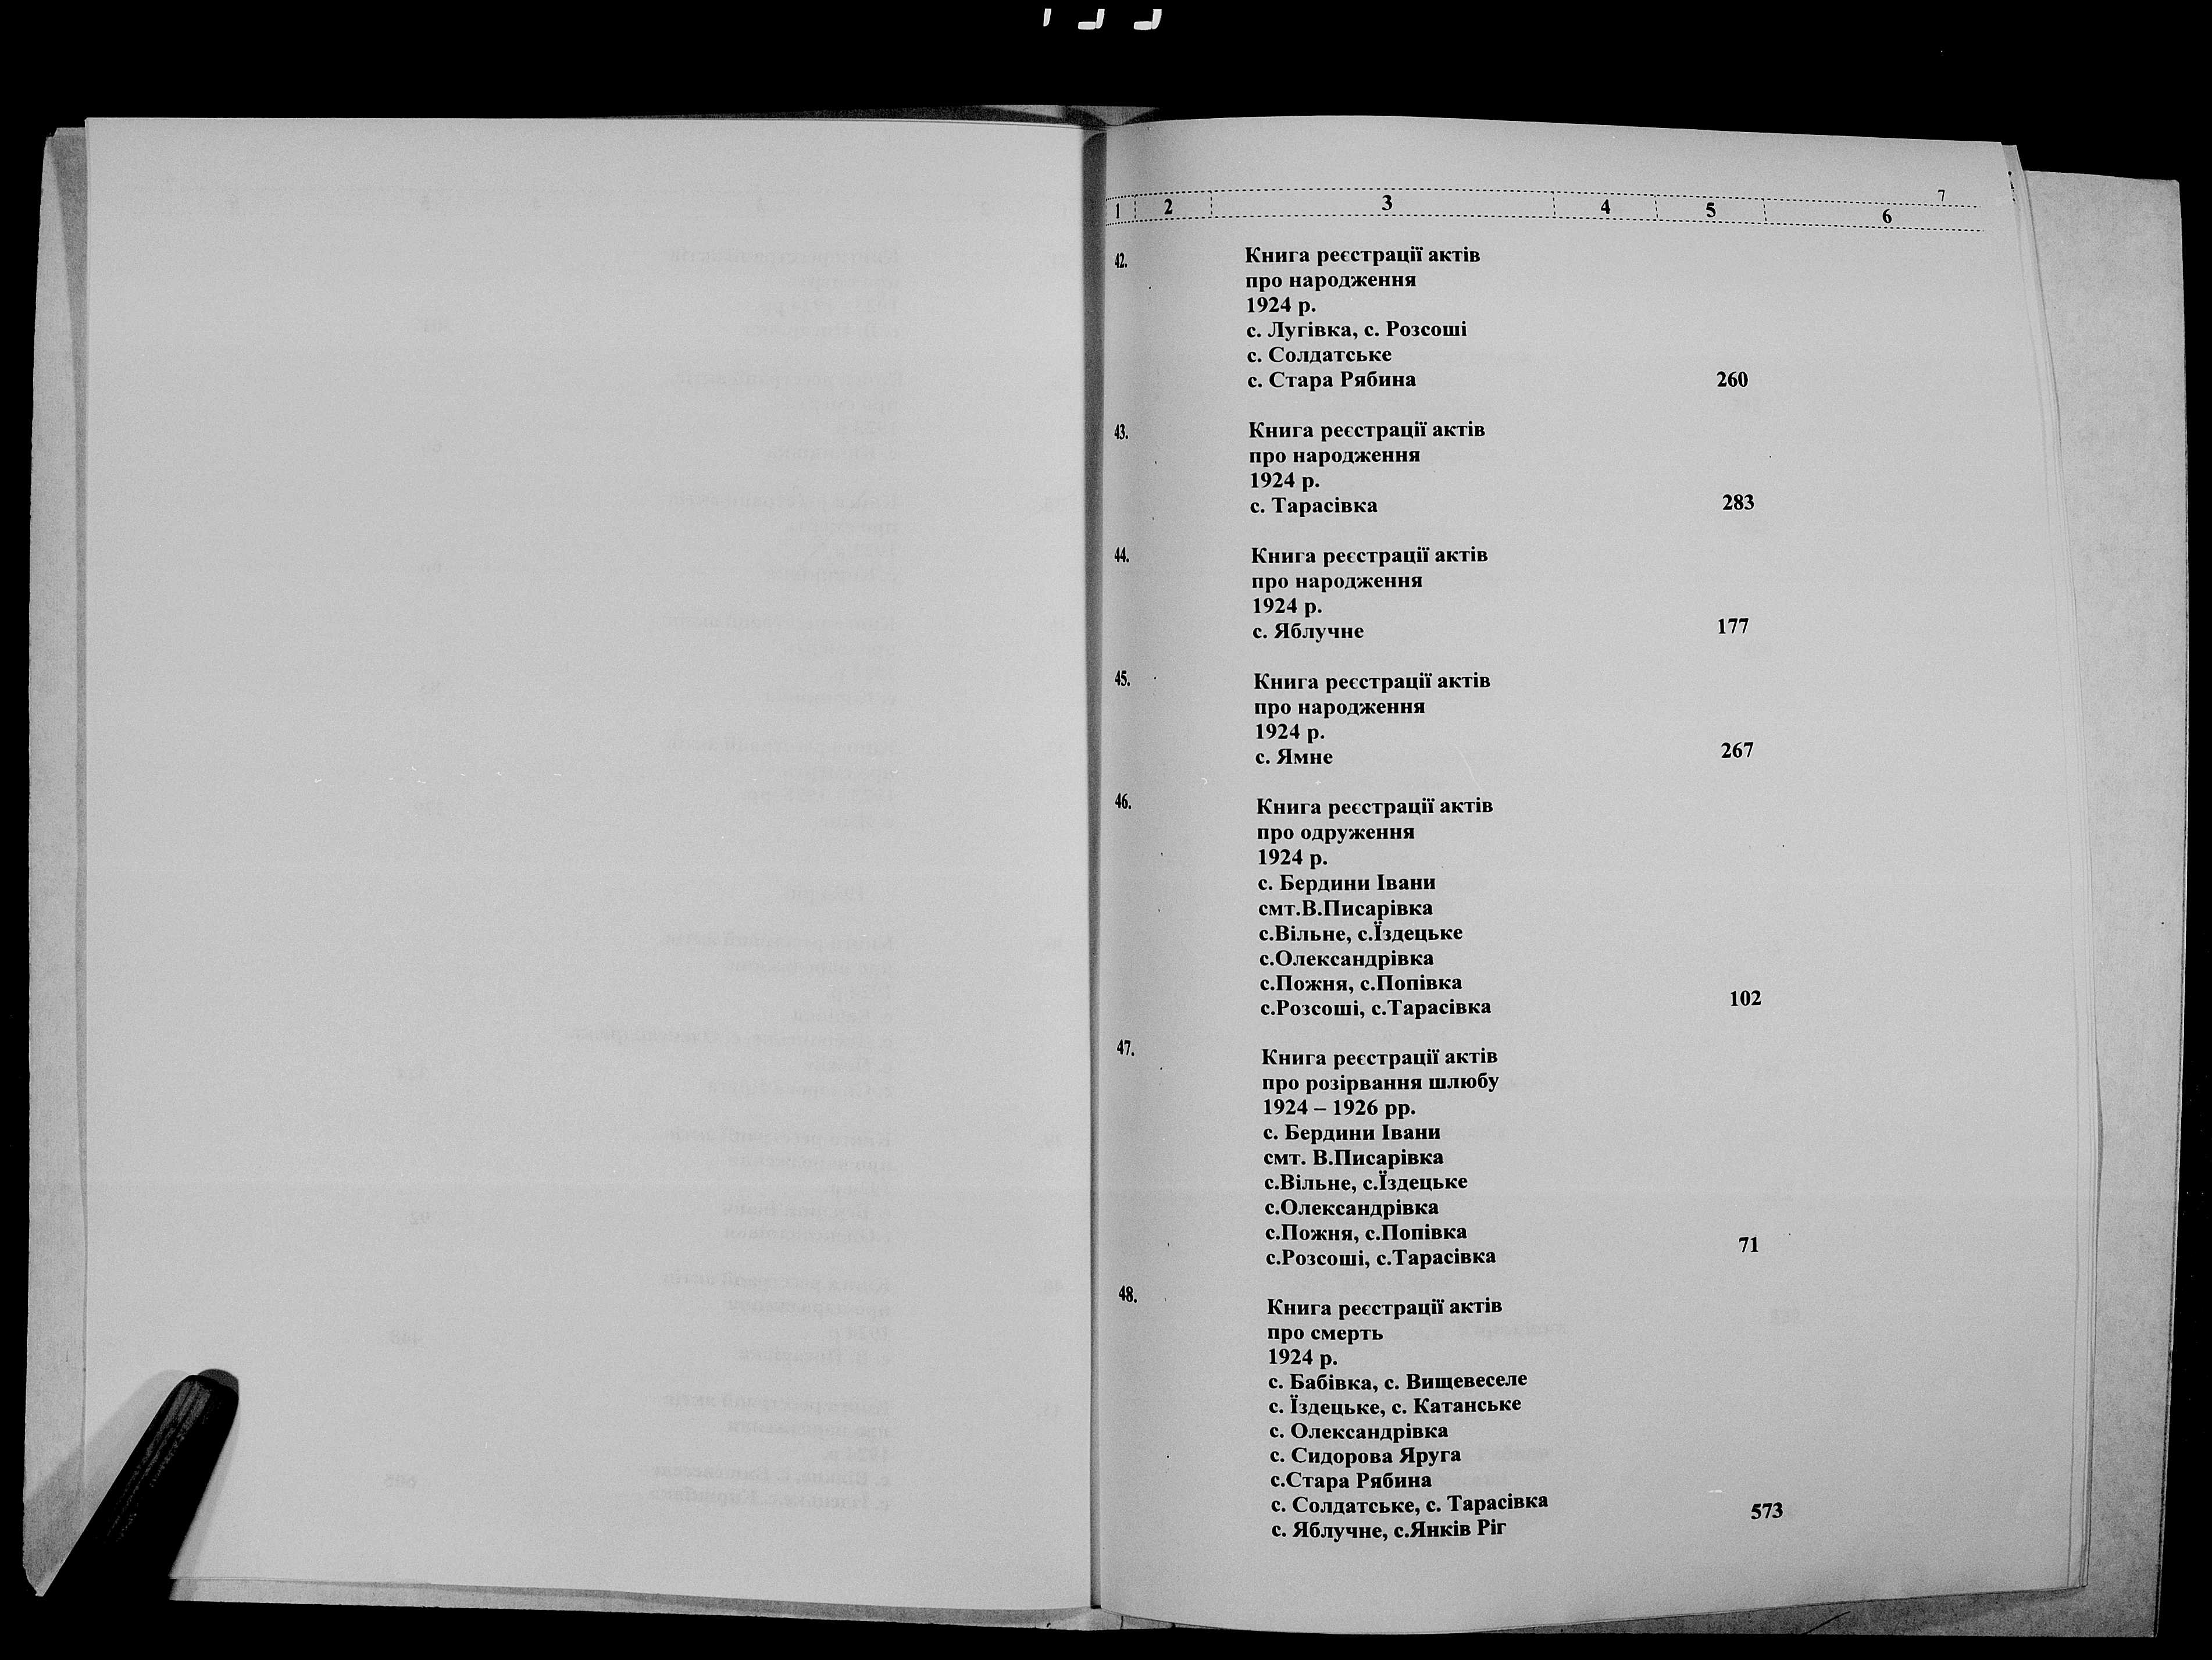Select the page count value 177
Image resolution: width=2212 pixels, height=1660 pixels.
pos(1733,627)
